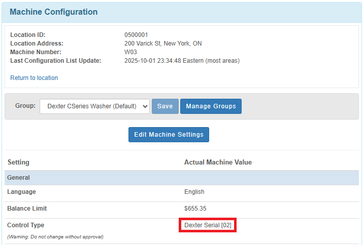The height and width of the screenshot is (245, 363).
Task: Click the Setting column header
Action: (18, 162)
